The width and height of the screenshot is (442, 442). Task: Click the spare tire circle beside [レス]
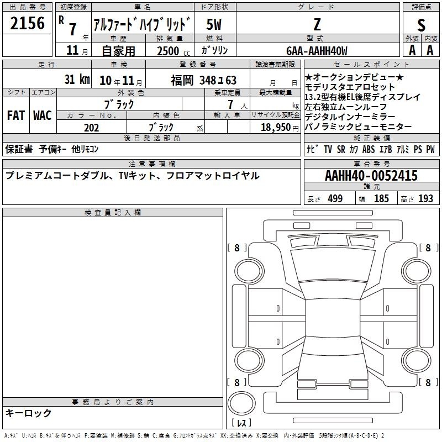(x=241, y=403)
